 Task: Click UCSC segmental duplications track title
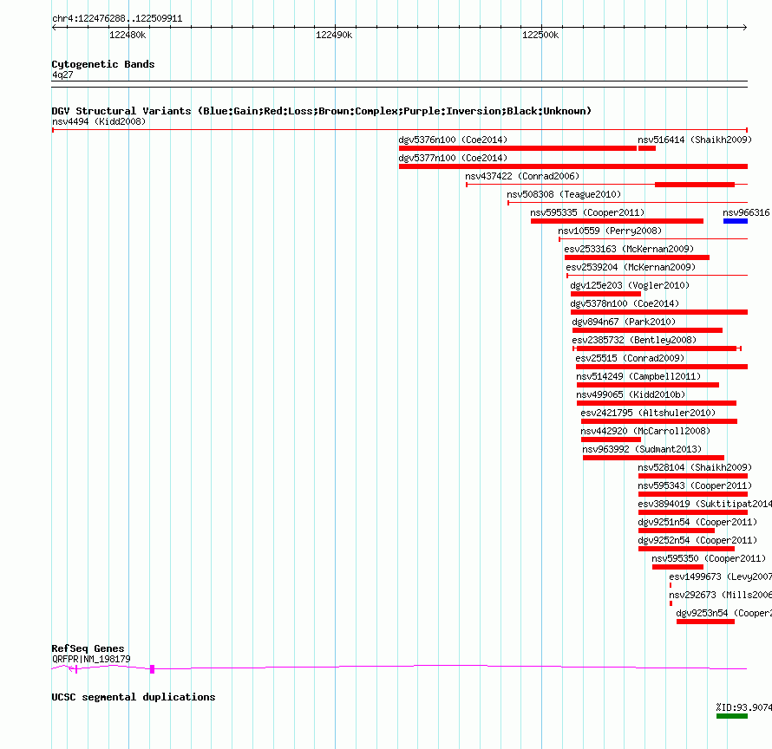(x=134, y=697)
